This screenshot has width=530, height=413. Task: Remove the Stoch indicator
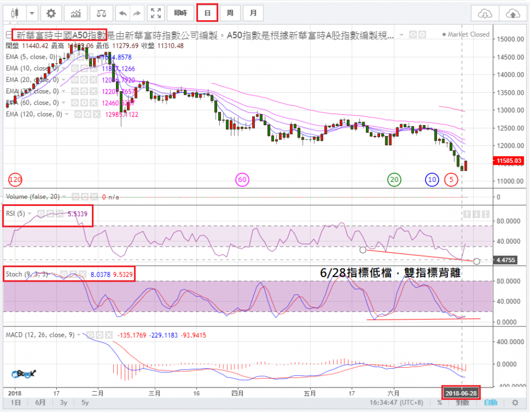point(82,274)
